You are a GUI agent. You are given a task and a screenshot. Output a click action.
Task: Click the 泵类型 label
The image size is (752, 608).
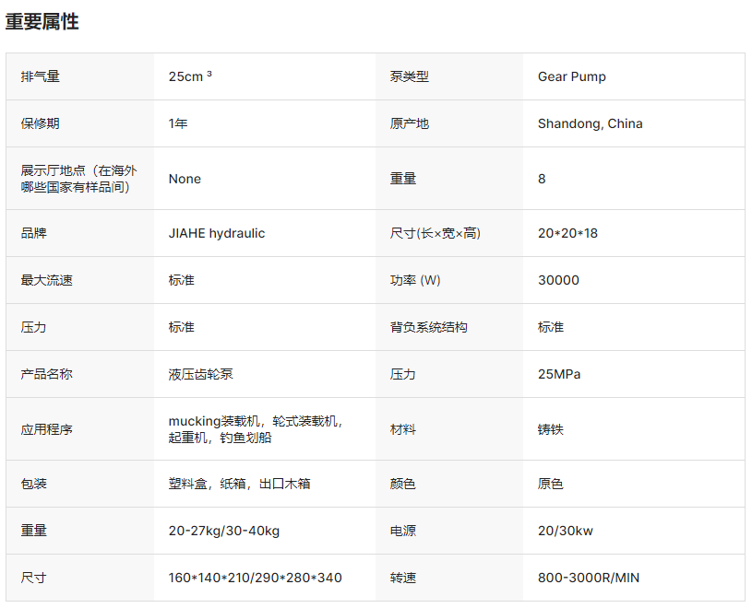coord(410,76)
